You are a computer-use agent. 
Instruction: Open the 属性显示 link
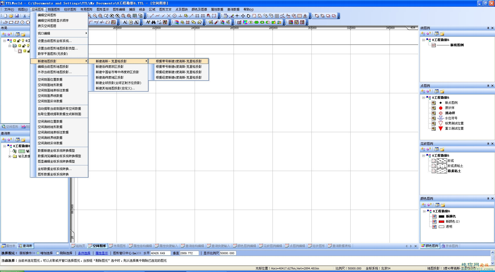click(x=102, y=253)
